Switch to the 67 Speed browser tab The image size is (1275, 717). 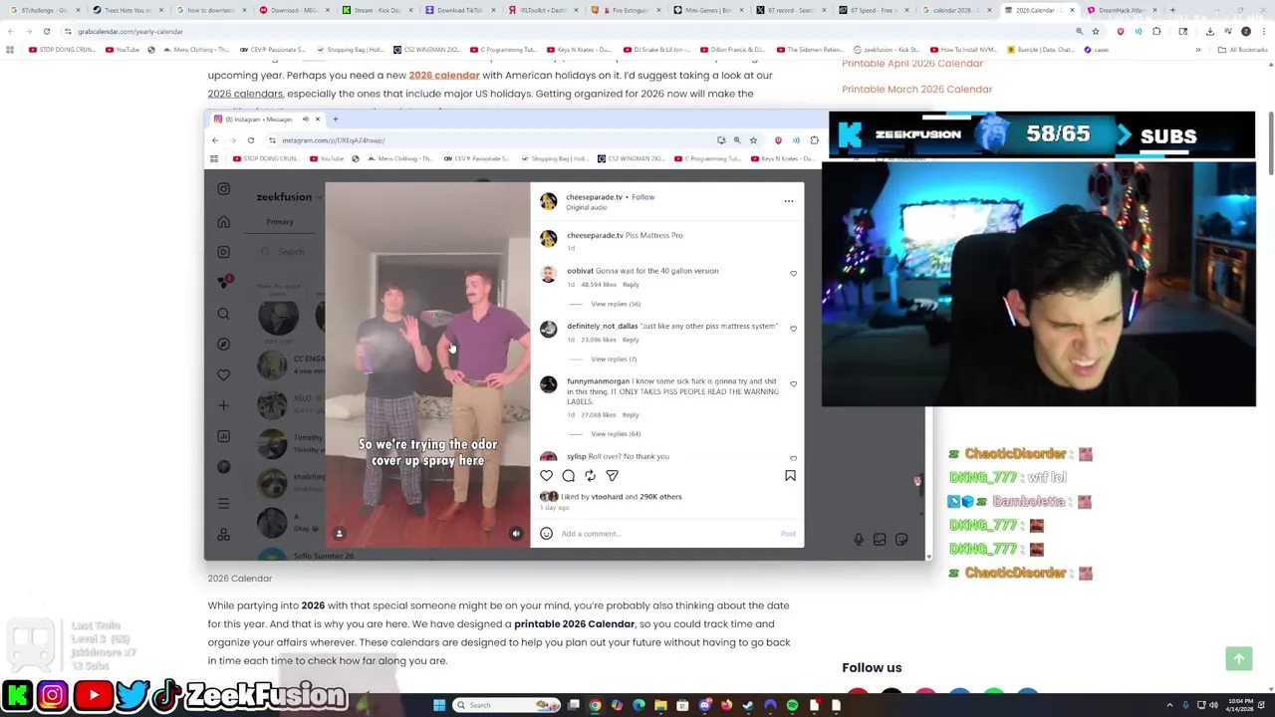873,10
